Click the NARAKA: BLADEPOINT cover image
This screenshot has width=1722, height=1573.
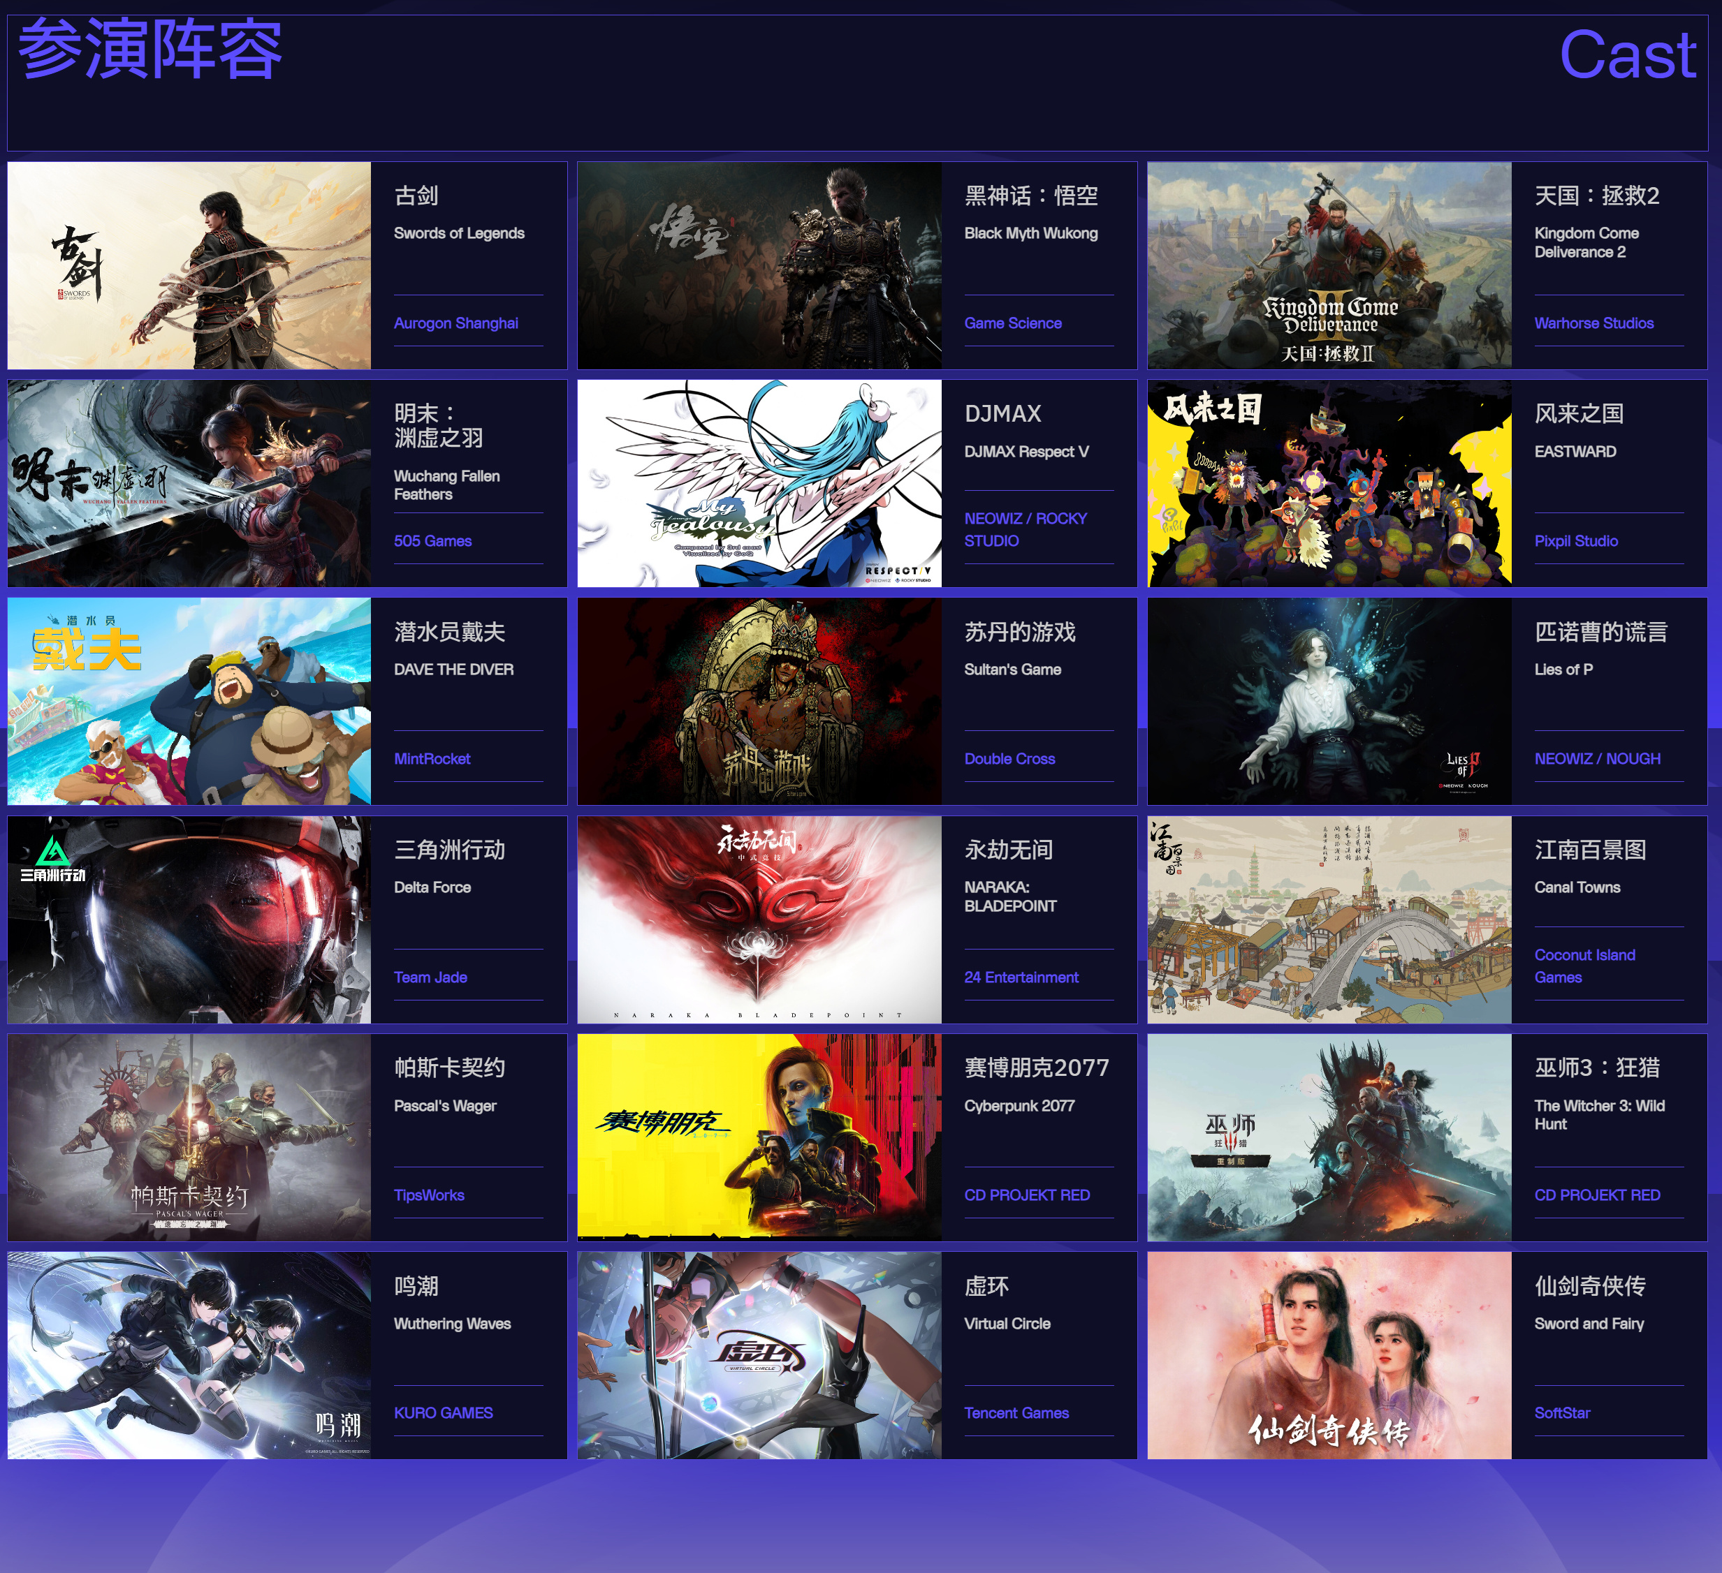pos(759,920)
